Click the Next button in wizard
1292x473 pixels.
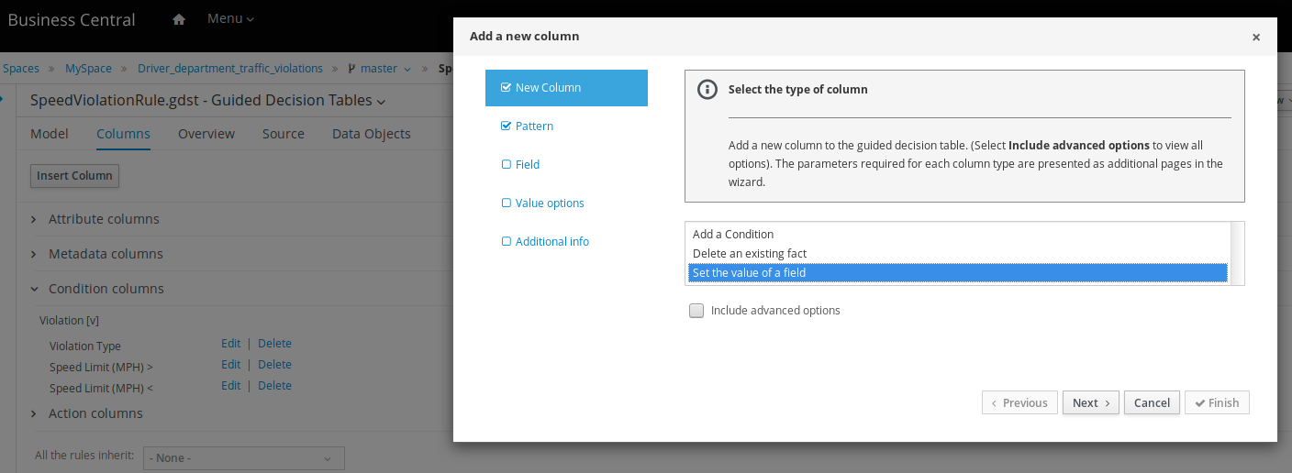[x=1090, y=403]
